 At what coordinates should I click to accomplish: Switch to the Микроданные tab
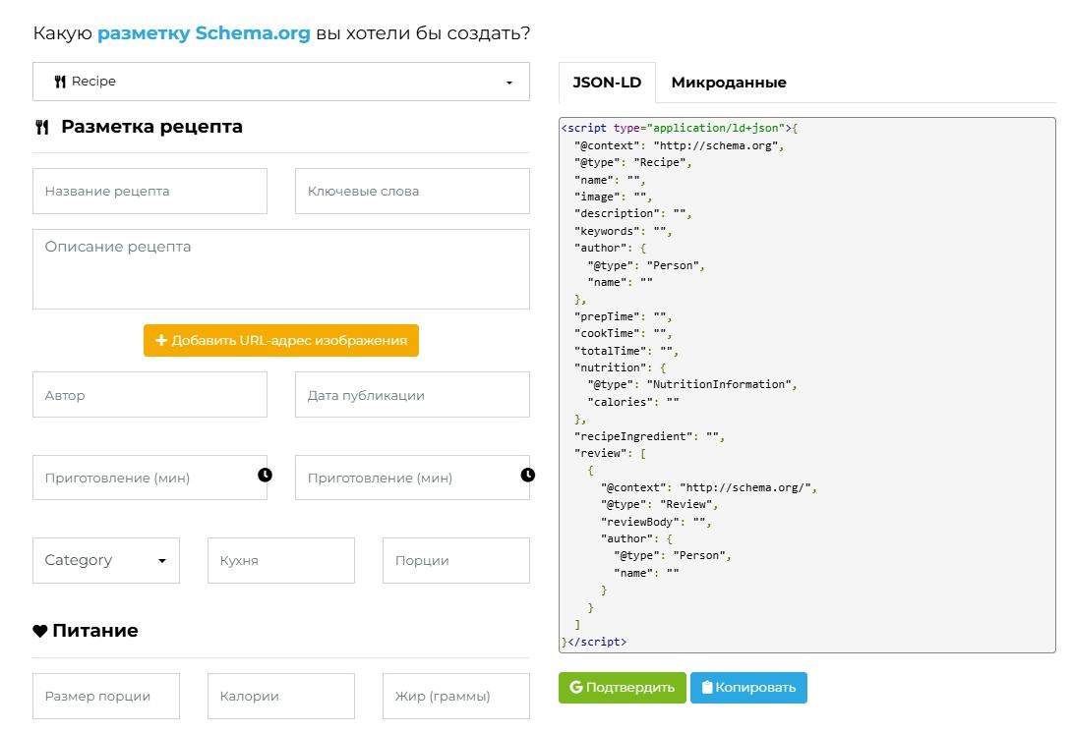(728, 83)
